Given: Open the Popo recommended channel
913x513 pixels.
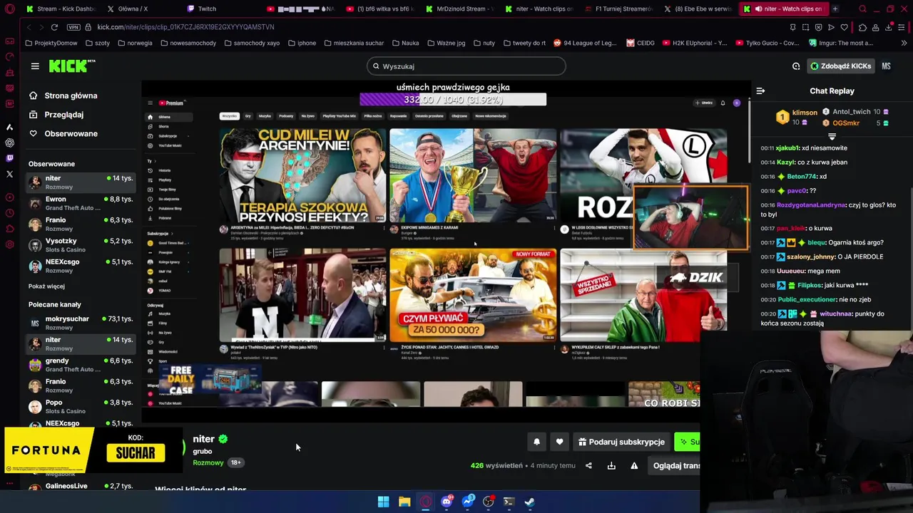Looking at the screenshot, I should (81, 407).
